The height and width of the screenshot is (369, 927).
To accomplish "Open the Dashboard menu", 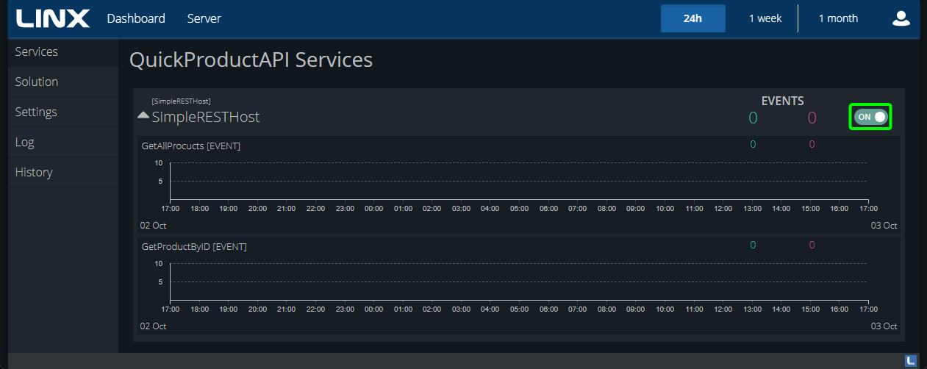I will [136, 18].
